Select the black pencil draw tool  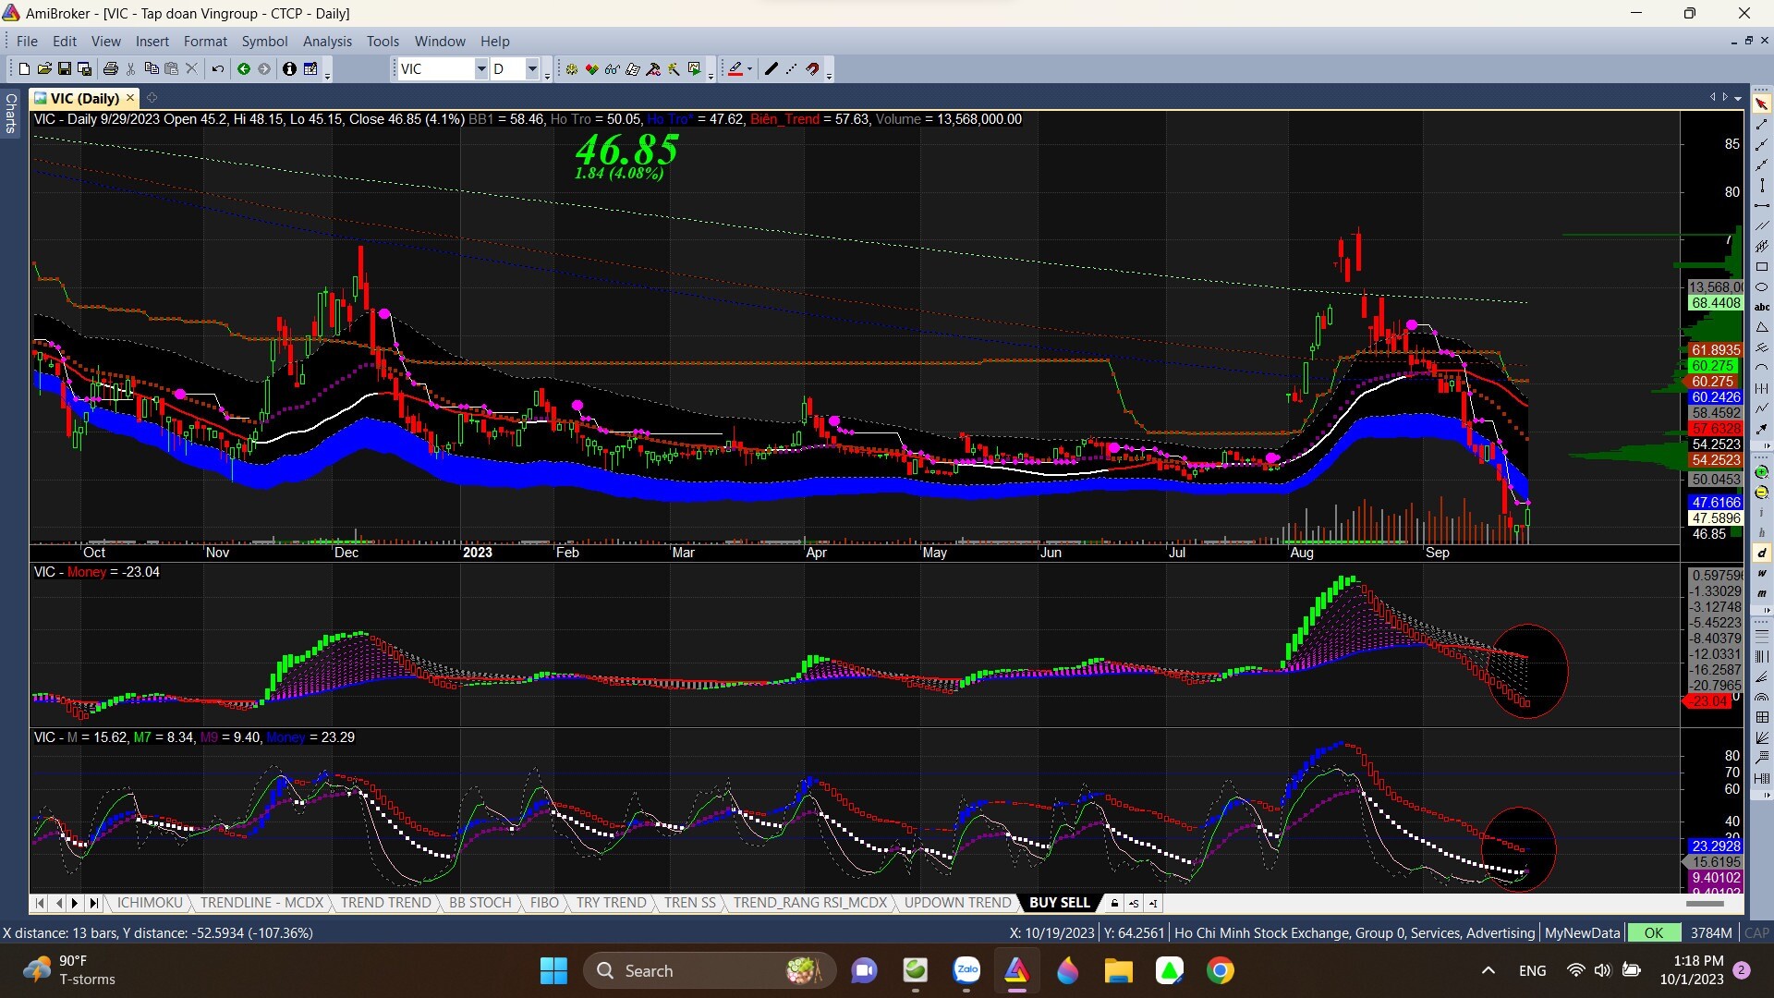[772, 69]
